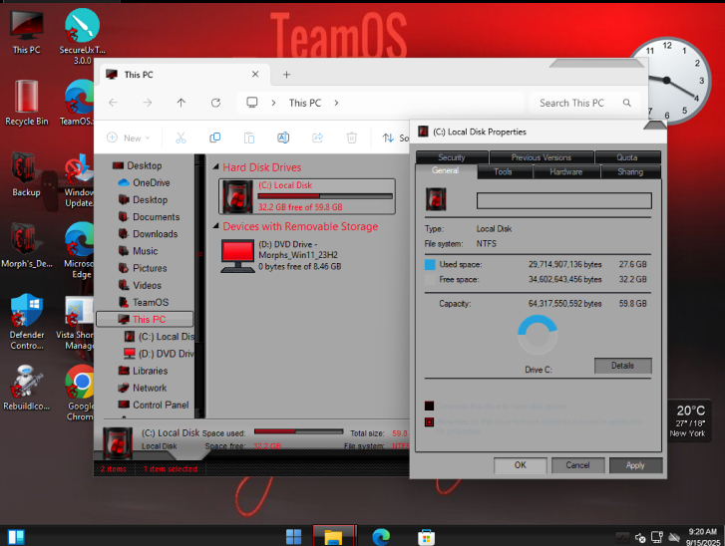Image resolution: width=725 pixels, height=546 pixels.
Task: Open the Recycle Bin desktop icon
Action: pyautogui.click(x=26, y=103)
